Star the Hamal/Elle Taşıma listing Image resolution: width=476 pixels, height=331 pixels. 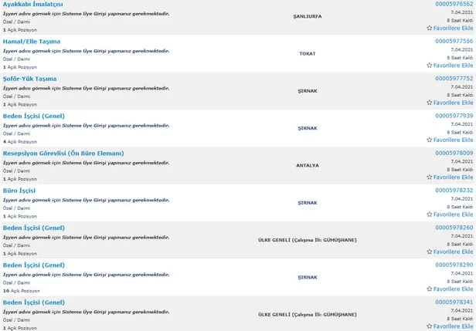[430, 66]
